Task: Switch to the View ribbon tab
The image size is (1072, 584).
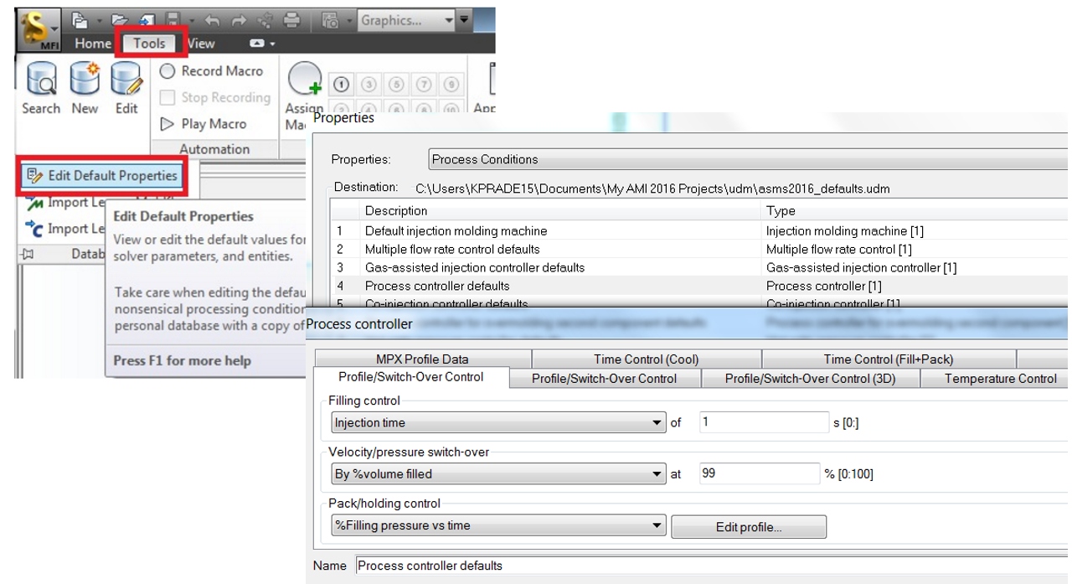Action: click(200, 44)
